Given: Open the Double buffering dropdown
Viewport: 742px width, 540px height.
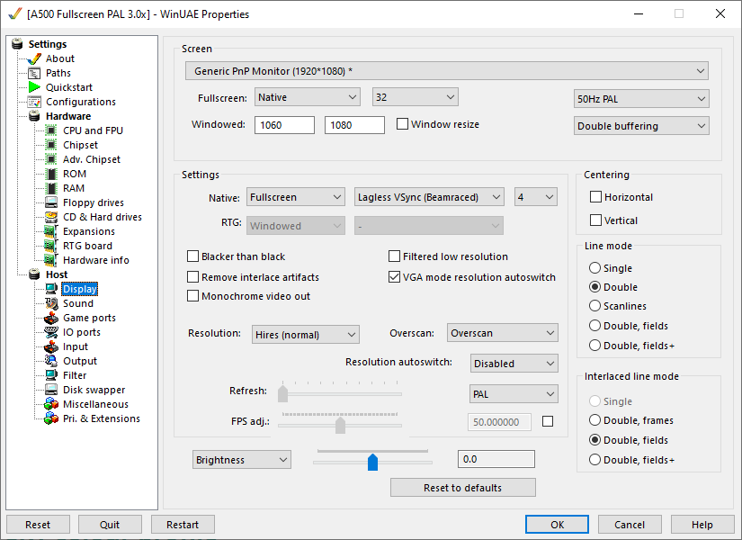Looking at the screenshot, I should [x=641, y=126].
